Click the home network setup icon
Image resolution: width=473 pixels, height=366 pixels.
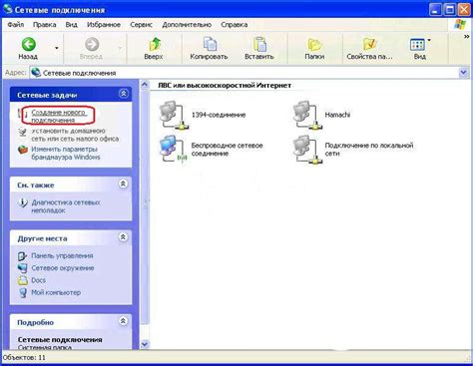point(22,132)
